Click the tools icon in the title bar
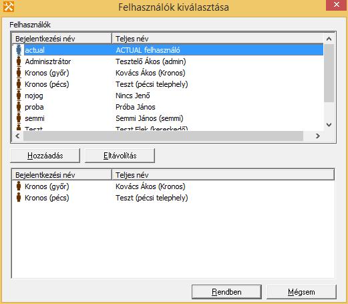Image resolution: width=348 pixels, height=304 pixels. coord(9,7)
